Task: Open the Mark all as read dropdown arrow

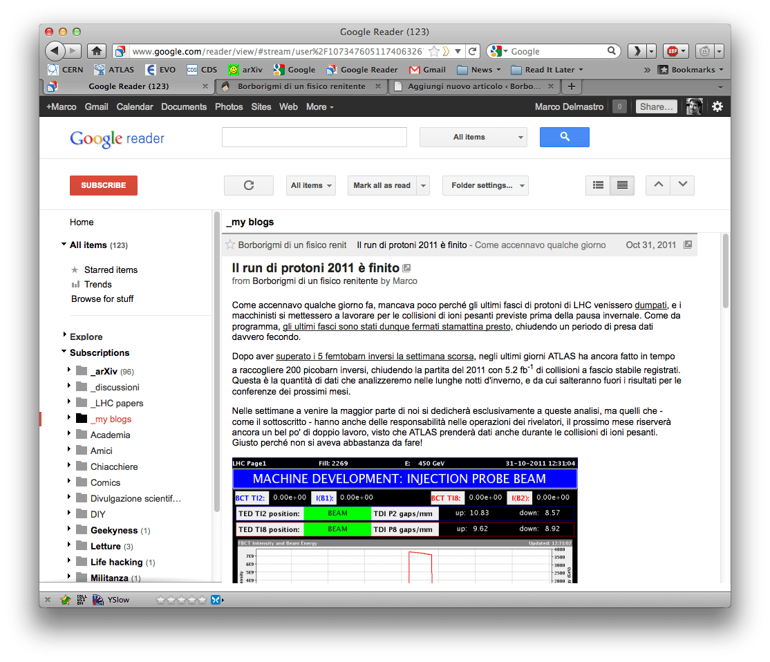Action: coord(423,186)
